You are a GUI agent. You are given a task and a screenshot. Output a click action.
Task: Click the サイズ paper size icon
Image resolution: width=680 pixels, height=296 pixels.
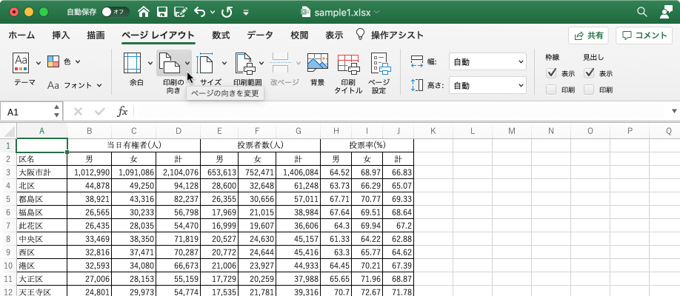pyautogui.click(x=206, y=64)
